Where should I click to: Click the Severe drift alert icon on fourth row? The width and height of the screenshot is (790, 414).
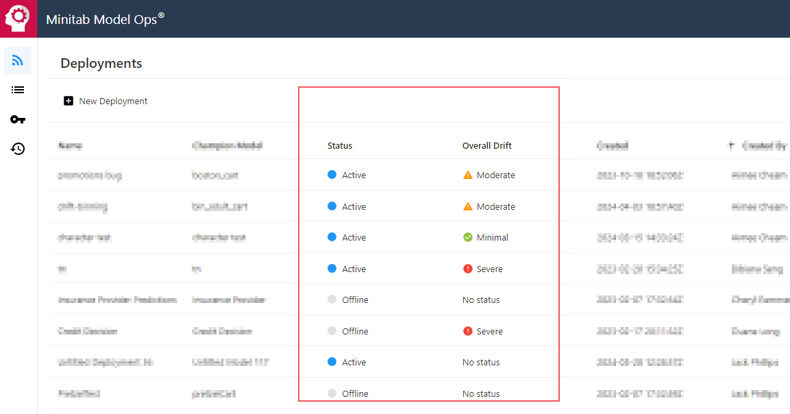pyautogui.click(x=468, y=269)
